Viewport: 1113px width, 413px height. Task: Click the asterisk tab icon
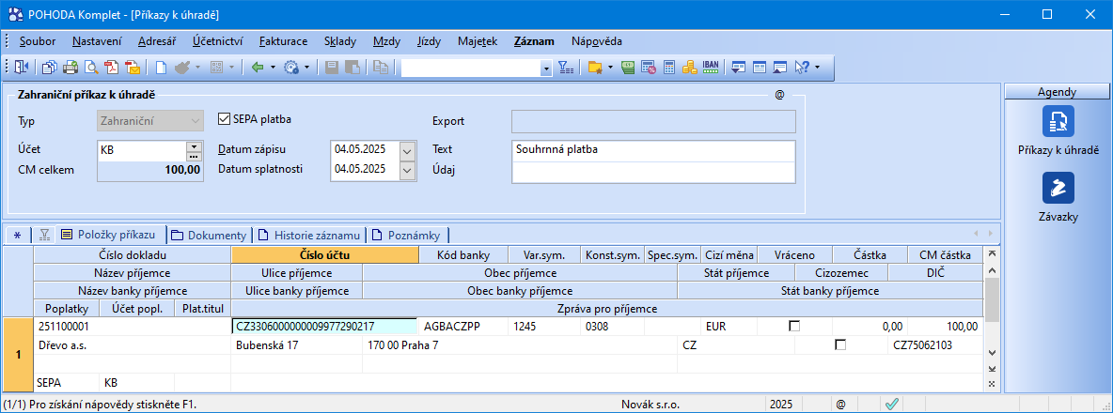18,236
